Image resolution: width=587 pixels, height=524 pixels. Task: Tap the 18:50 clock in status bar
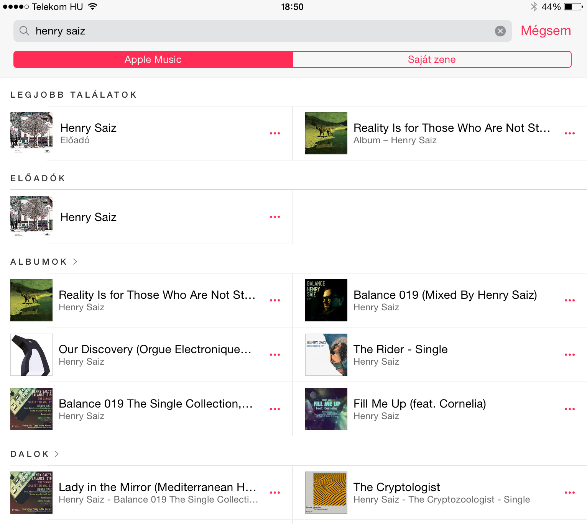pyautogui.click(x=292, y=7)
